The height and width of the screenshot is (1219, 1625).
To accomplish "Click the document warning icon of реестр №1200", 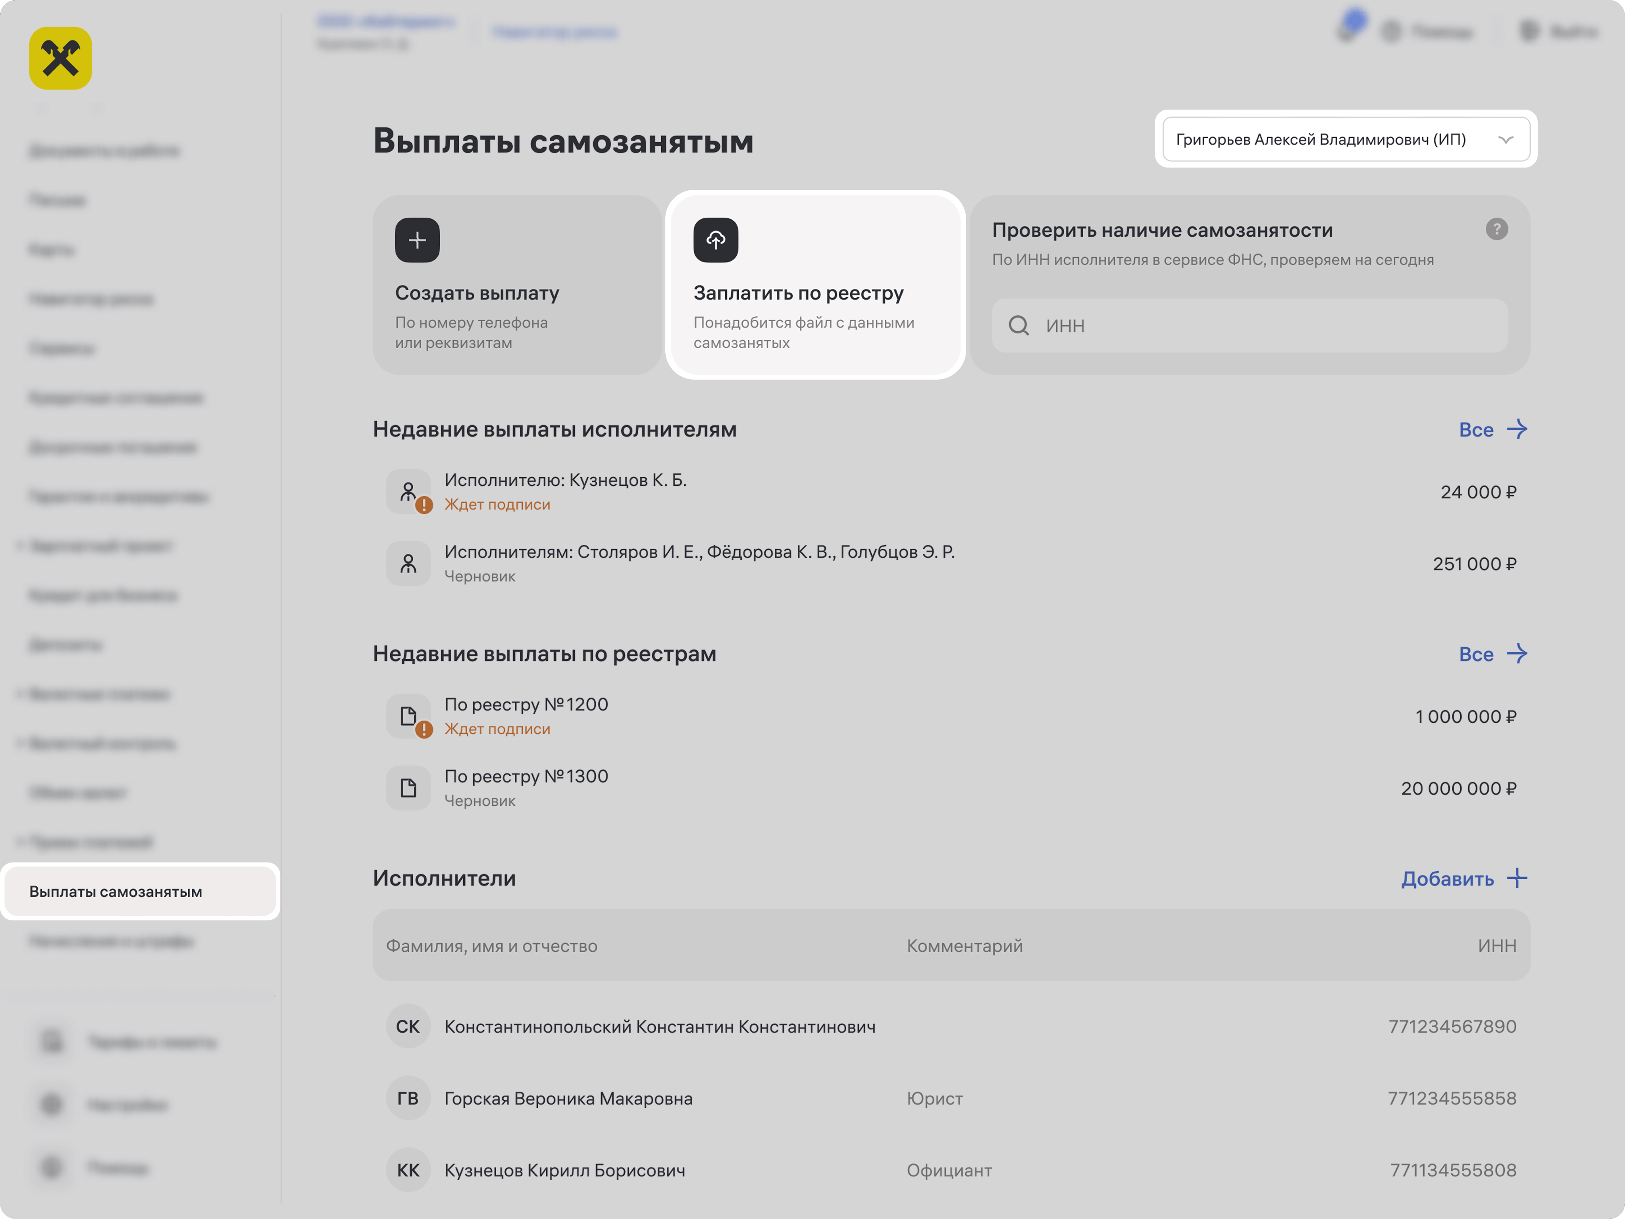I will 408,716.
